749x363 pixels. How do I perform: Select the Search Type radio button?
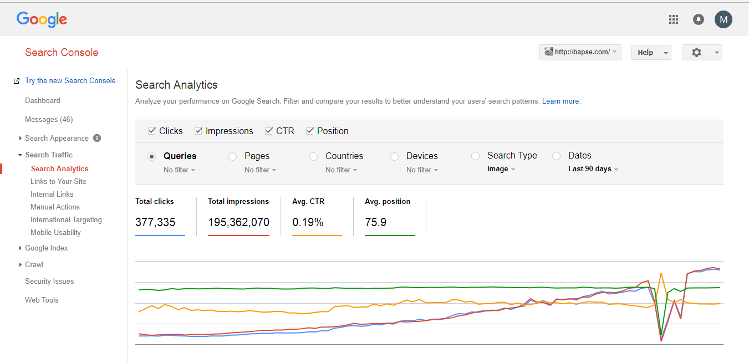tap(475, 156)
